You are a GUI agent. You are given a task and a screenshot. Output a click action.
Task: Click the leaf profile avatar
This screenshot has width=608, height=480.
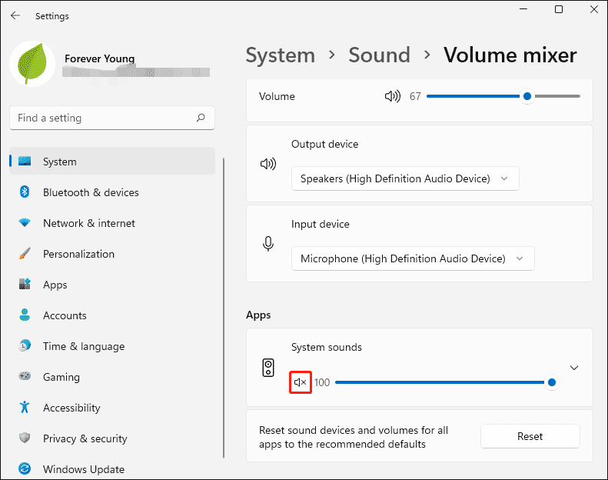(32, 64)
